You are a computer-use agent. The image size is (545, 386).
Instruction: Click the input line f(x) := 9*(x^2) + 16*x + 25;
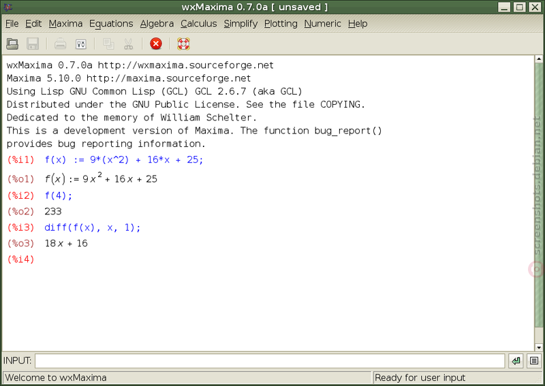tap(124, 160)
